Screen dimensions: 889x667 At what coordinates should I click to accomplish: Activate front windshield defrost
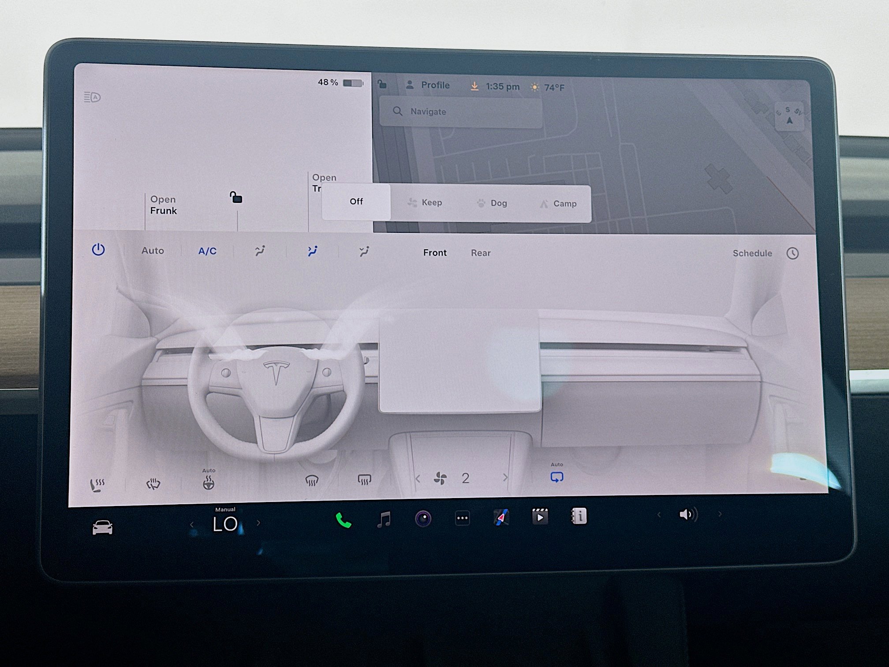click(313, 481)
